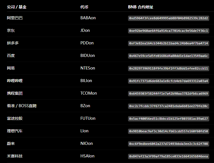Image resolution: width=214 pixels, height=163 pixels.
Task: Click the 代币 column header
Action: coord(84,7)
